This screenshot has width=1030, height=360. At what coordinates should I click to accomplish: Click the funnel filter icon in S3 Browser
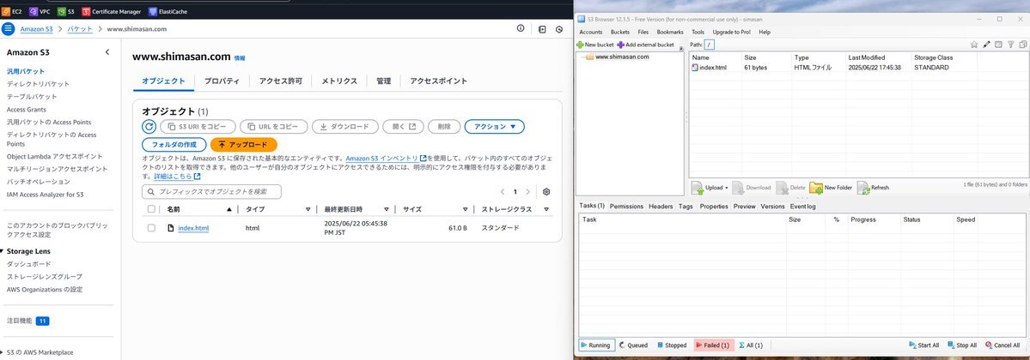1011,45
